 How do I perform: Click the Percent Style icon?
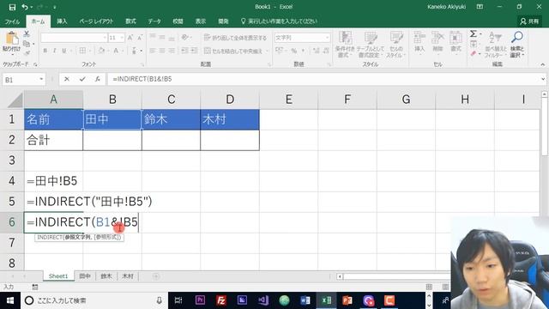point(294,51)
